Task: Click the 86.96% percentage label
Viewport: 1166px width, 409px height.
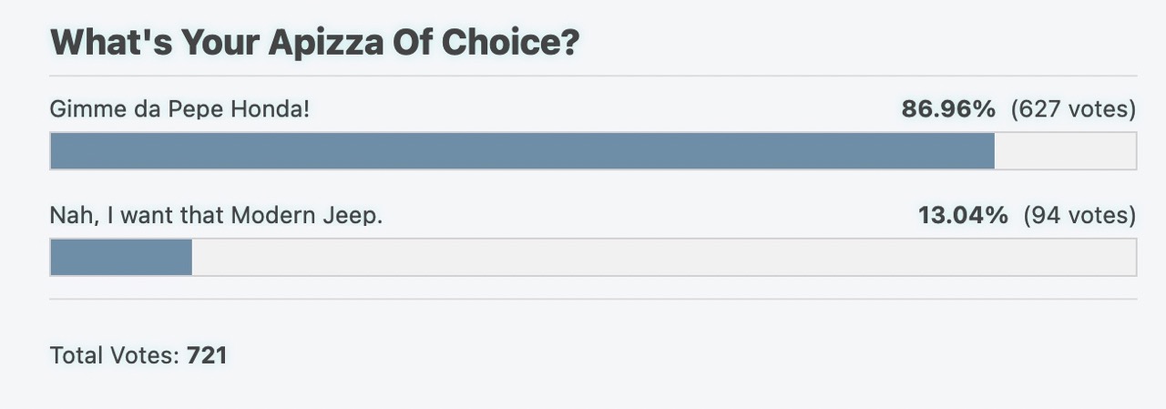Action: click(948, 109)
